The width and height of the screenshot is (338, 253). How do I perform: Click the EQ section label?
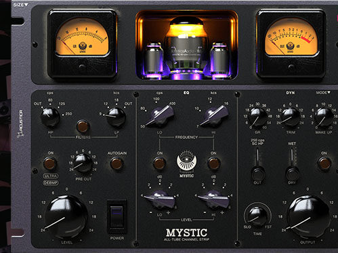pyautogui.click(x=186, y=93)
